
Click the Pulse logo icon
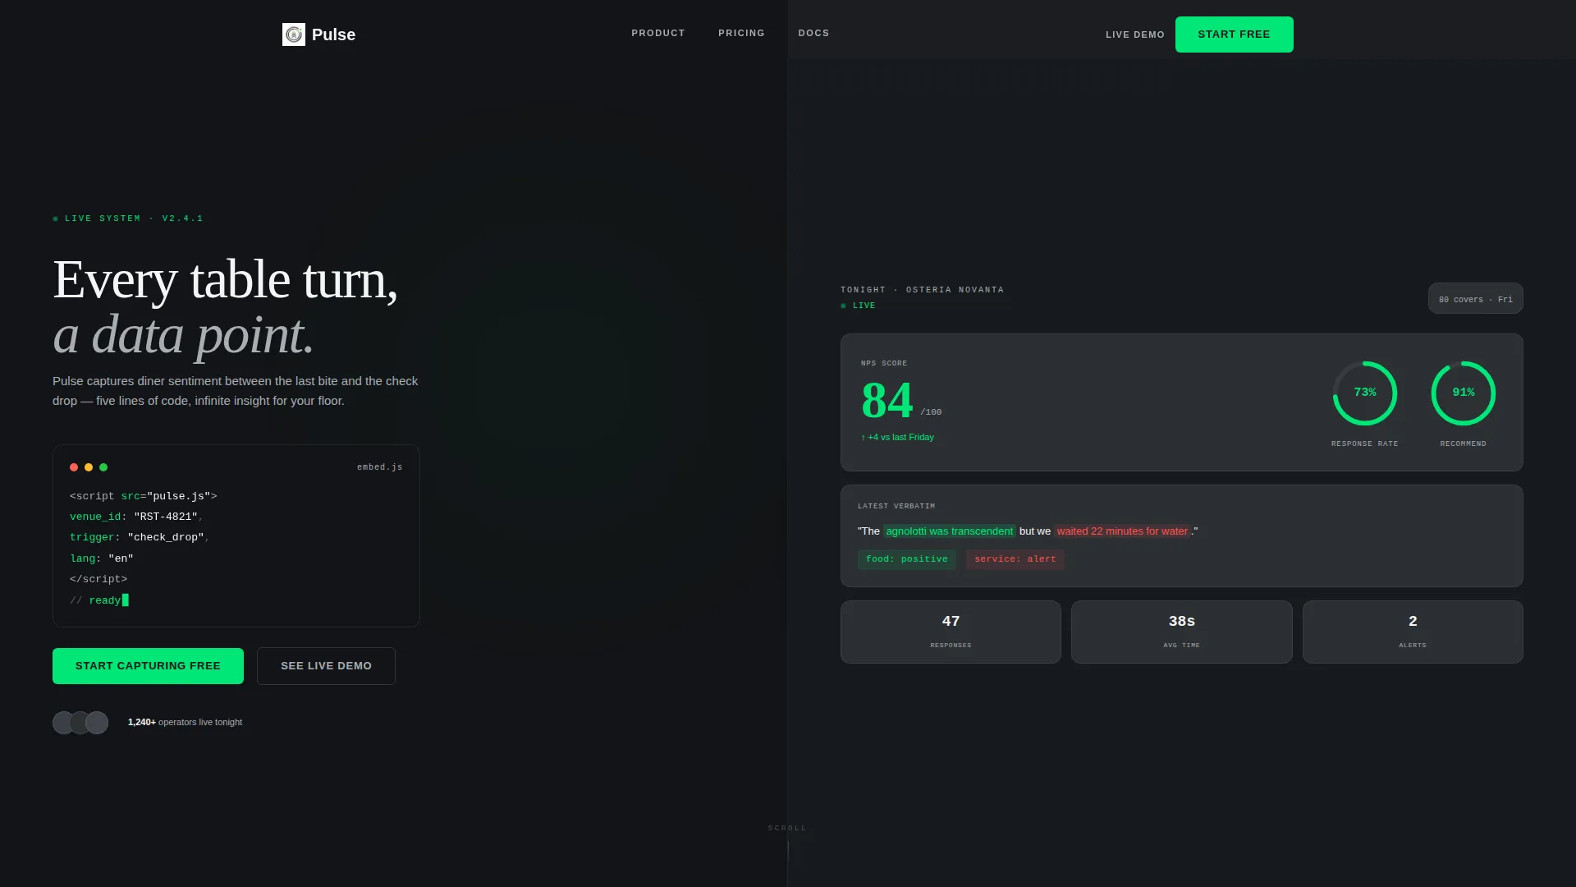(293, 34)
